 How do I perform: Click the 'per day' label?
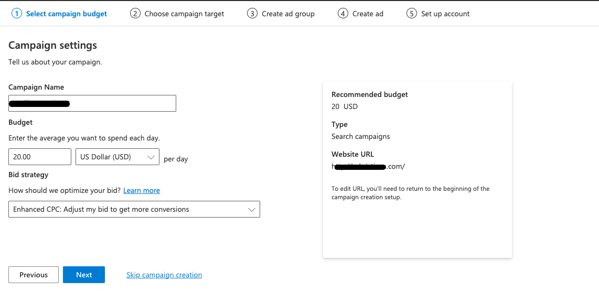(176, 159)
